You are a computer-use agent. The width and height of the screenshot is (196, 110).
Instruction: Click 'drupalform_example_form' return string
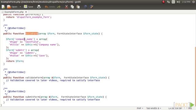[33, 17]
